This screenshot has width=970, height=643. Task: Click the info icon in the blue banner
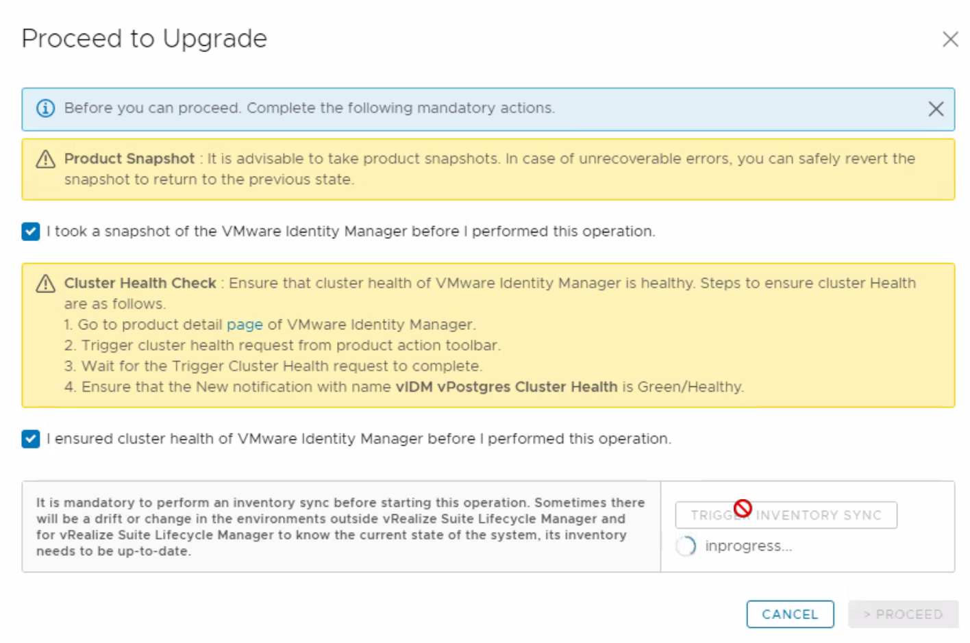click(45, 108)
